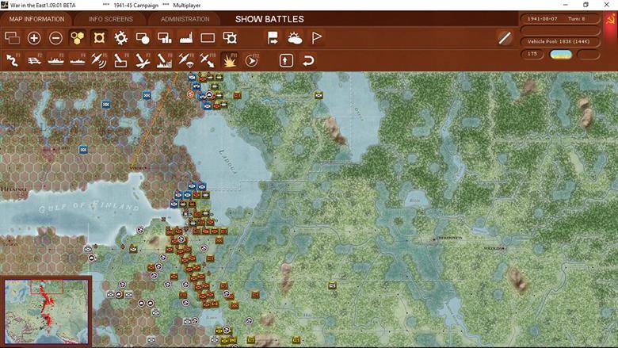This screenshot has height=348, width=618.
Task: Toggle the weather sun-and-cloud icon
Action: coord(295,38)
